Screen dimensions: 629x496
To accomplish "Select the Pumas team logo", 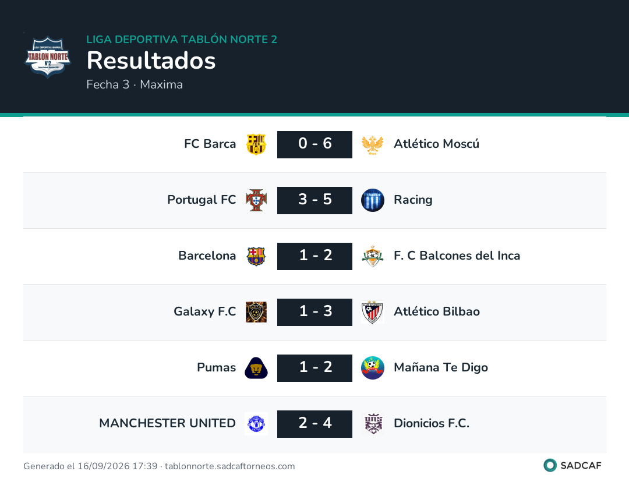I will pyautogui.click(x=256, y=368).
